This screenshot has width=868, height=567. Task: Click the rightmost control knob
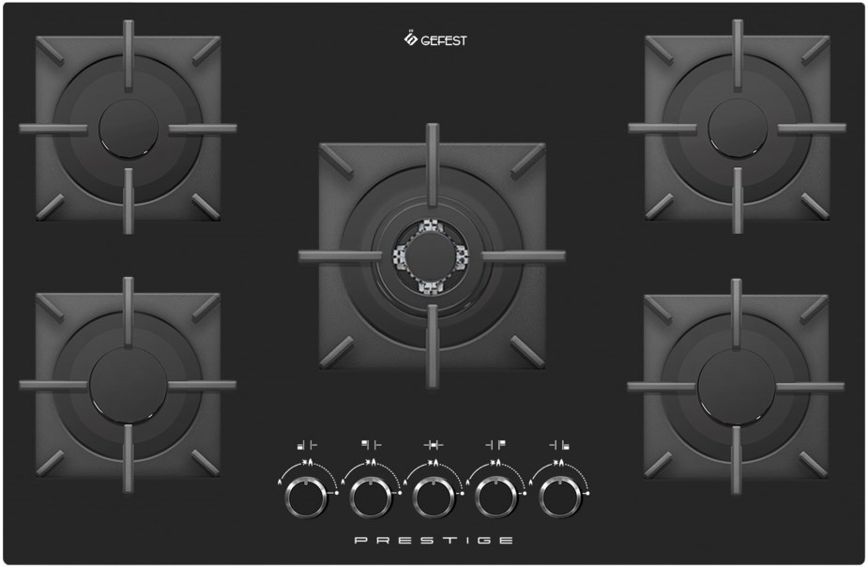pyautogui.click(x=559, y=497)
